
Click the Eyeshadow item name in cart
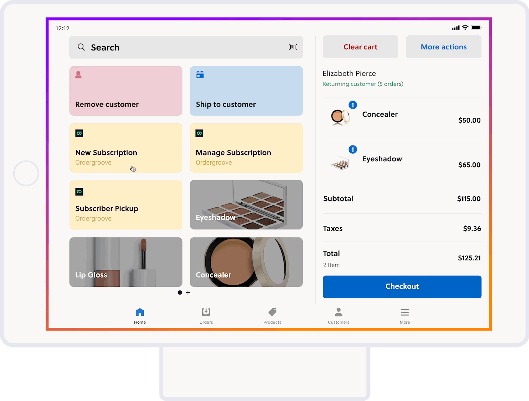click(382, 159)
